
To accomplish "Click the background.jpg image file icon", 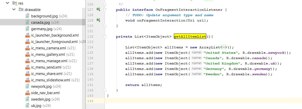I will [27, 16].
